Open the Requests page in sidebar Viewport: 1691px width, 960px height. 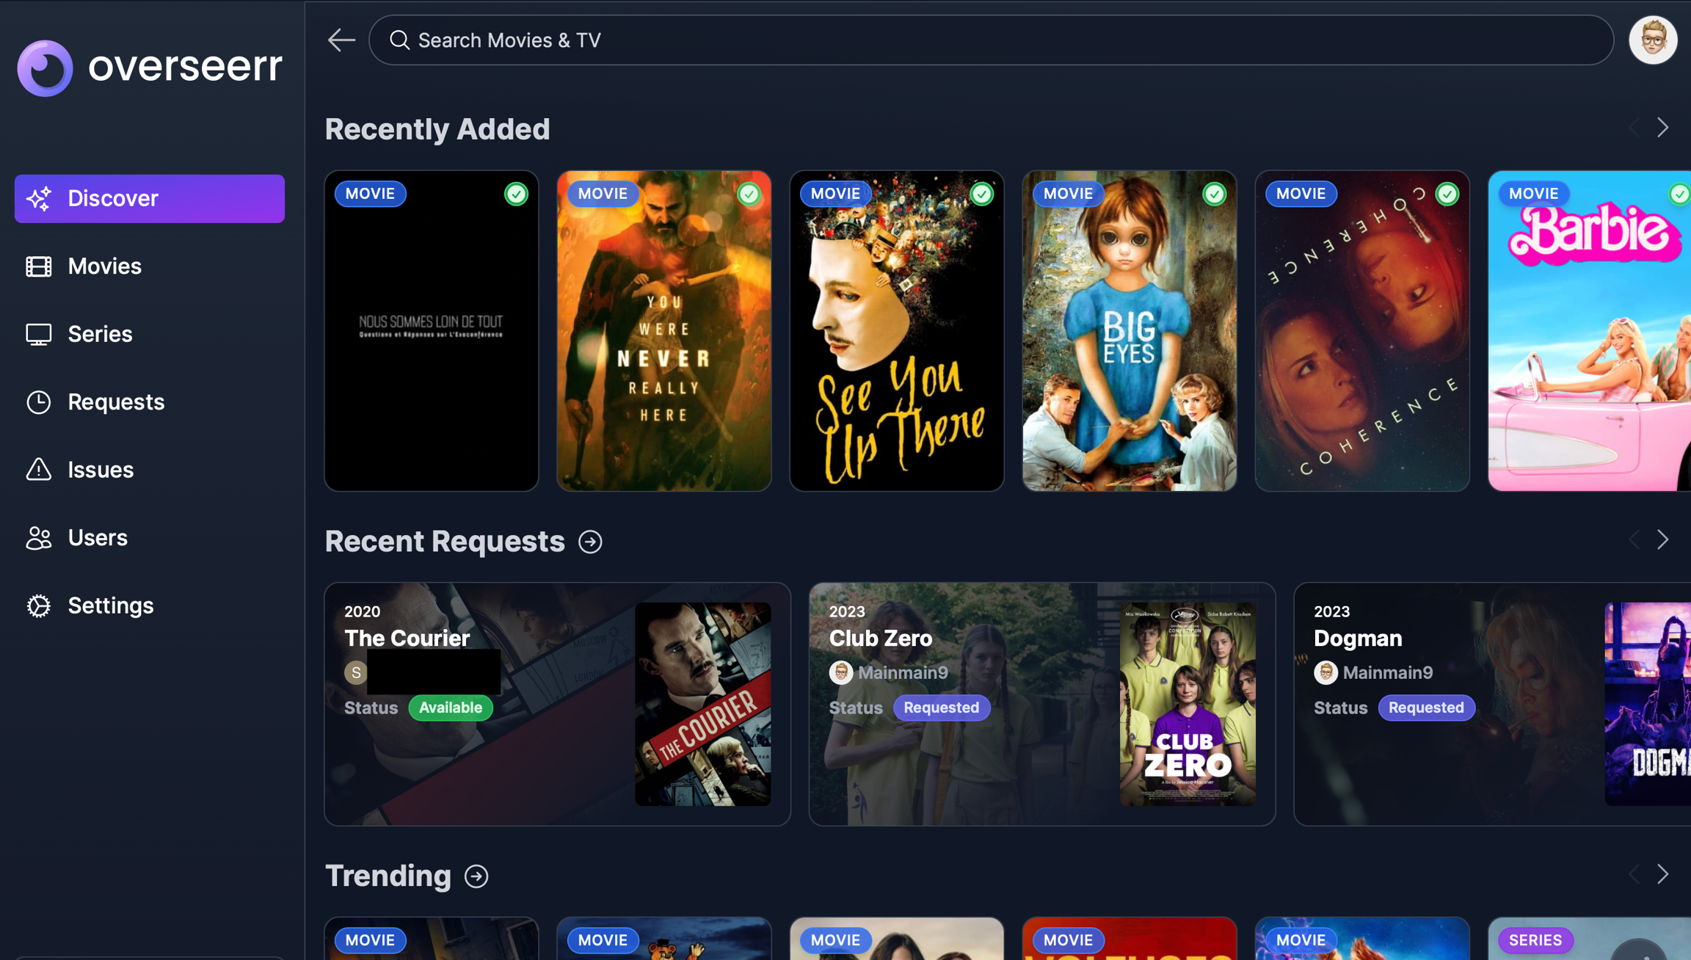(x=116, y=402)
